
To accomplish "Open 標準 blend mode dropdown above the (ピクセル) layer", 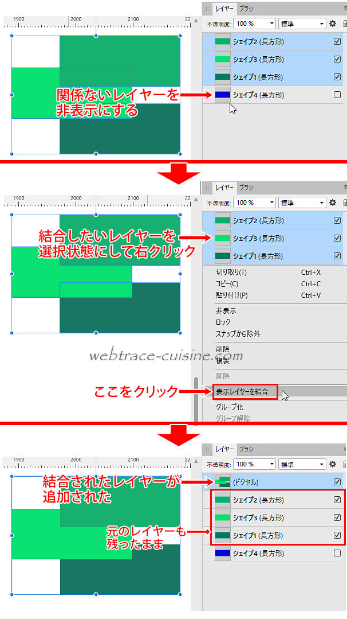I will (x=302, y=464).
